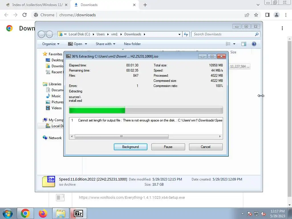This screenshot has height=219, width=292.
Task: Refresh the Downloads folder view
Action: click(186, 34)
